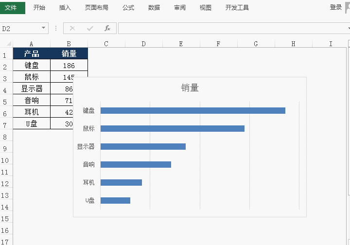Click the Select All corner triangle

click(8, 43)
